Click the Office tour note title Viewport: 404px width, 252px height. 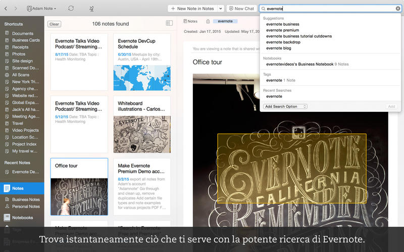208,62
